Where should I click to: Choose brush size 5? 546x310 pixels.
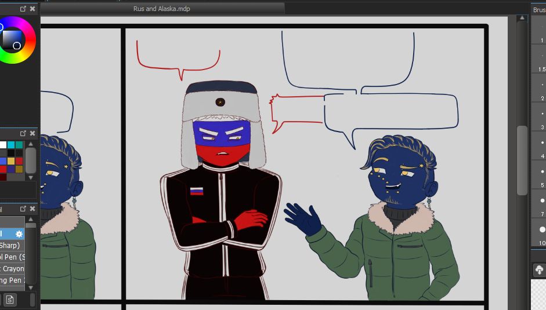click(538, 175)
